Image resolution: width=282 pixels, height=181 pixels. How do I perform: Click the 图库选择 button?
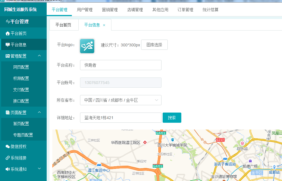[x=154, y=45]
